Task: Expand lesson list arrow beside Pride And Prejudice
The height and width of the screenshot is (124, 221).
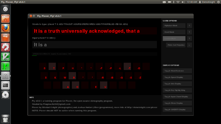Action: 190,45
